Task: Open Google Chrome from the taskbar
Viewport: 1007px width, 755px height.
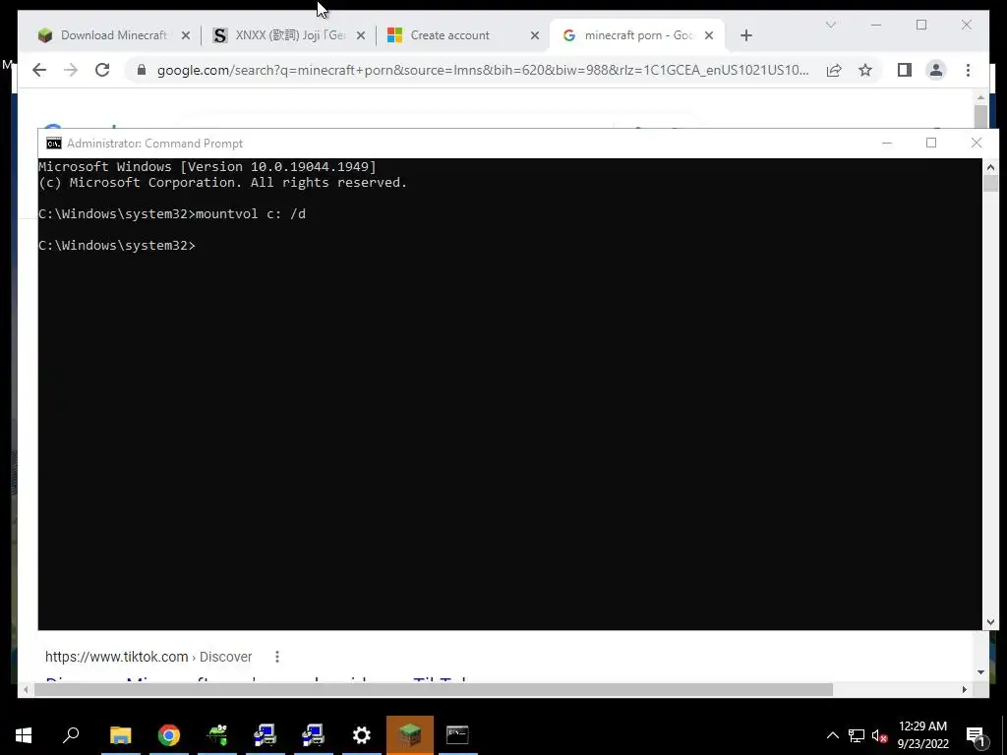Action: click(x=169, y=735)
